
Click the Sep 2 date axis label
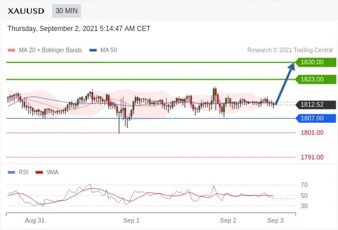(228, 220)
